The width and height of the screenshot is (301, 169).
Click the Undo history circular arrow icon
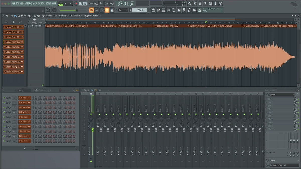click(x=190, y=4)
